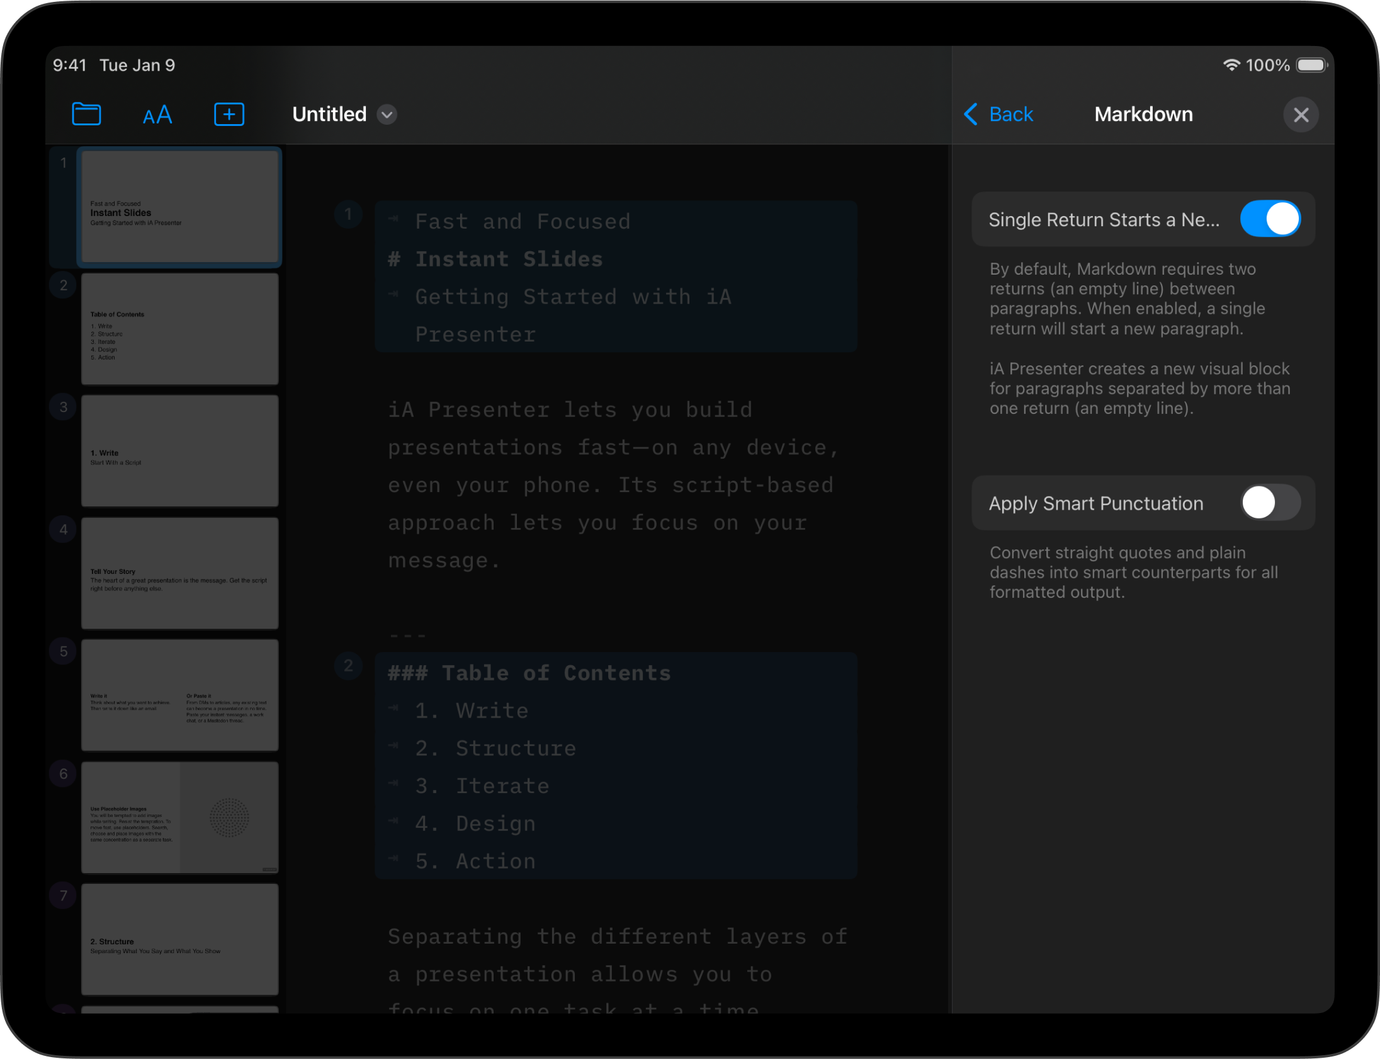The height and width of the screenshot is (1059, 1380).
Task: Click the slide 2 number badge in editor
Action: click(x=348, y=666)
